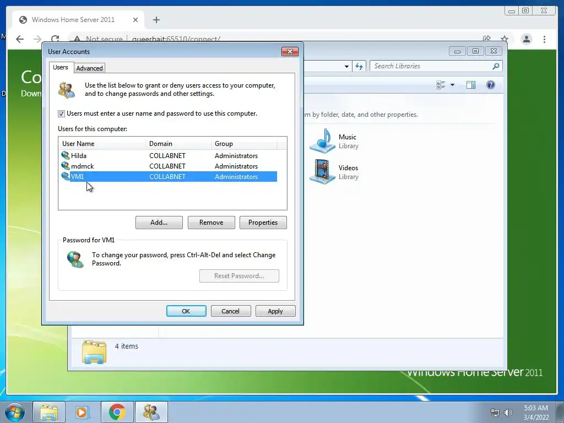Click the mdmck user icon

pyautogui.click(x=65, y=166)
